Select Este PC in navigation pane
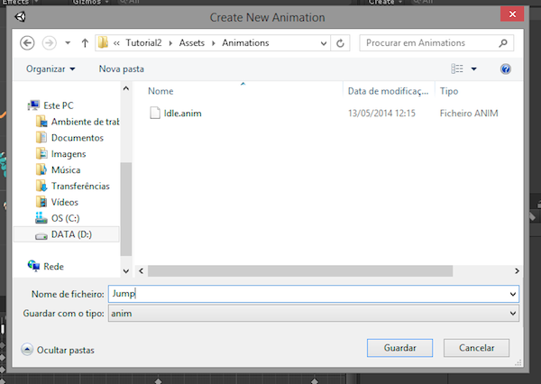Screen dimensions: 541x384 coord(59,105)
